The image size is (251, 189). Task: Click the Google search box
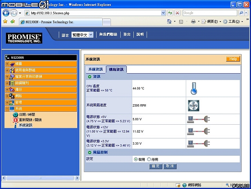(210, 13)
